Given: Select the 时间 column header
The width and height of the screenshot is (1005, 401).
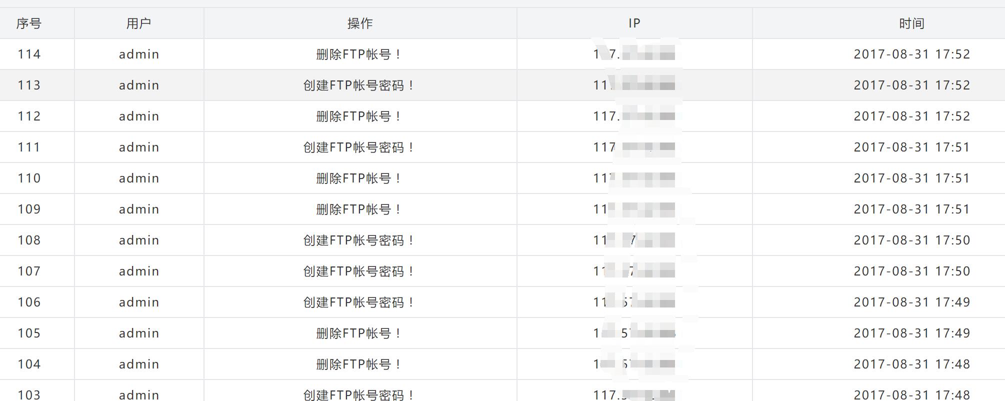Looking at the screenshot, I should point(911,23).
